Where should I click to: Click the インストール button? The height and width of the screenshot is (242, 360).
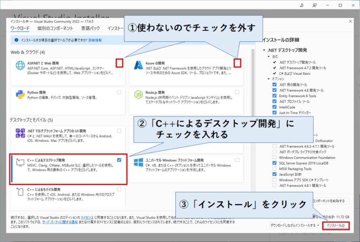(x=336, y=225)
